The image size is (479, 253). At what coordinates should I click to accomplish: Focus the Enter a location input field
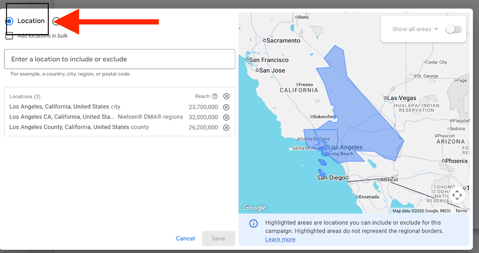[x=120, y=59]
